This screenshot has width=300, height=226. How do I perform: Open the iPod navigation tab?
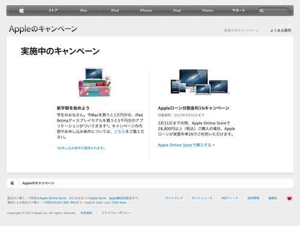(115, 10)
